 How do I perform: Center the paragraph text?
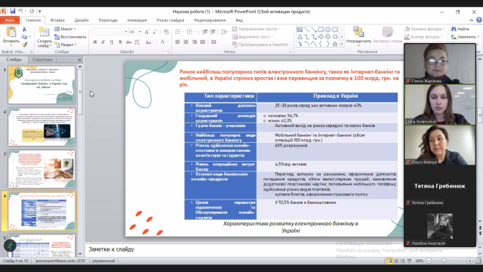tap(186, 42)
